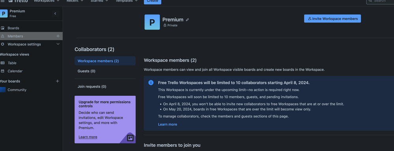Click the Private lock icon
The width and height of the screenshot is (394, 151).
[x=165, y=25]
